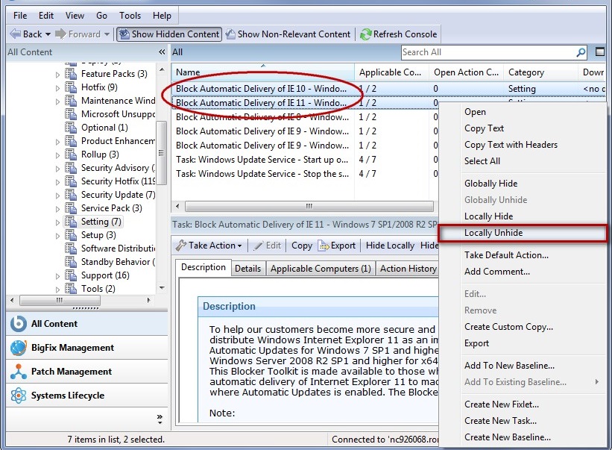Click the magnifier icon in Search All
The width and height of the screenshot is (612, 450).
coord(579,52)
